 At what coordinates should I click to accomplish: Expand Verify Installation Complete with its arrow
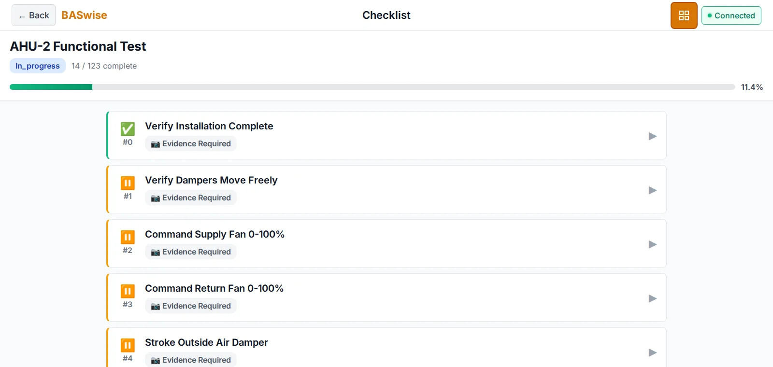pyautogui.click(x=652, y=136)
